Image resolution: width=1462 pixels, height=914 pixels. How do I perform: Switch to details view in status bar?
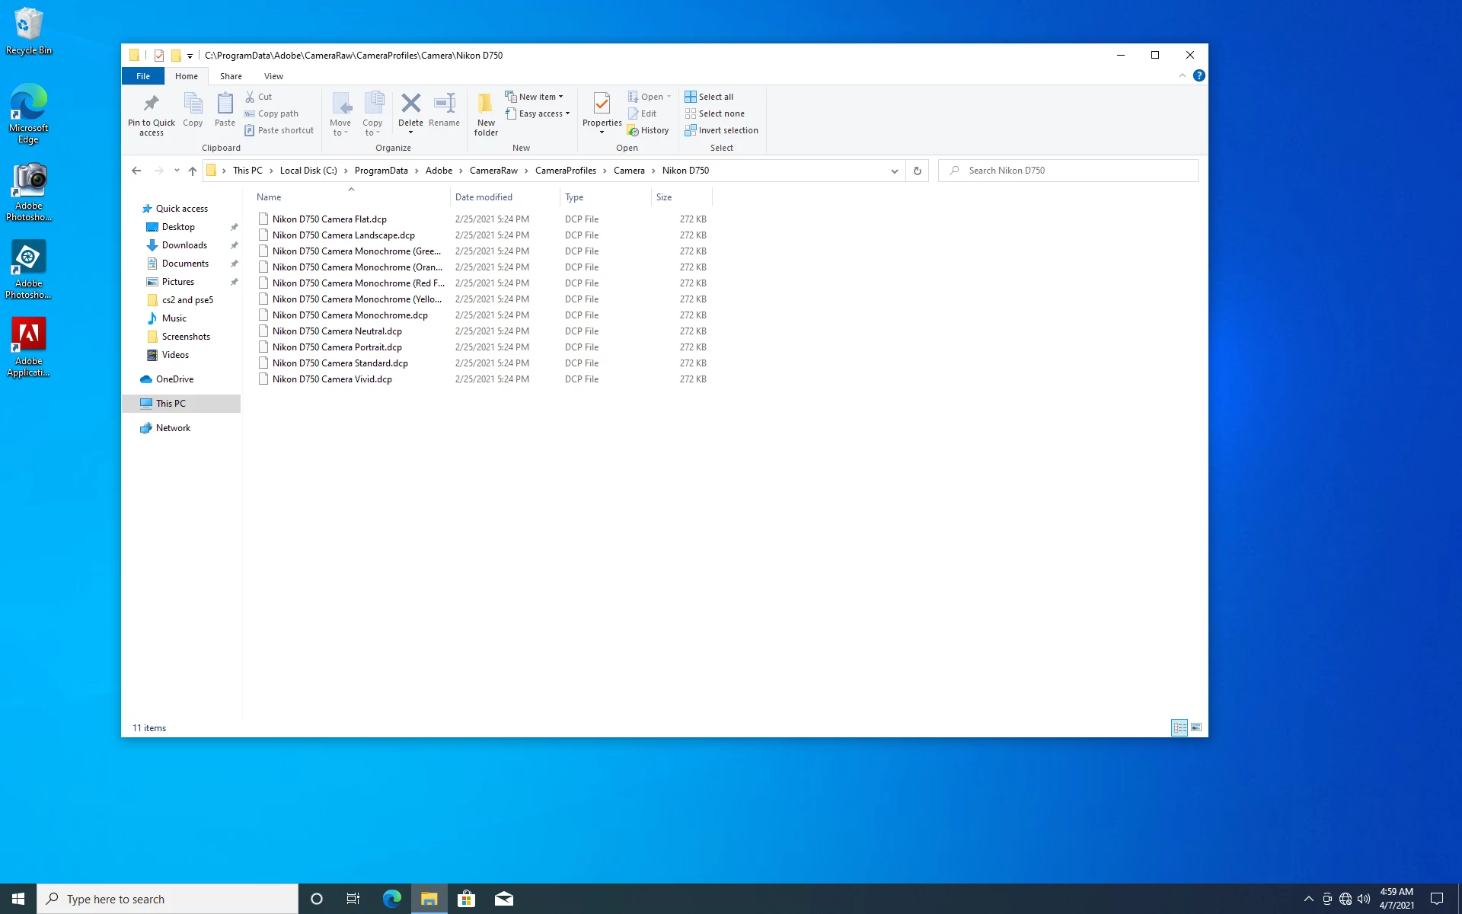(x=1179, y=727)
